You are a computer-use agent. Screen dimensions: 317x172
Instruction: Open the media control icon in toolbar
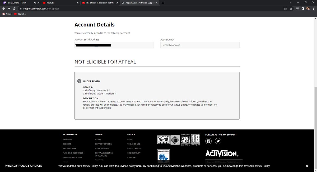[298, 8]
